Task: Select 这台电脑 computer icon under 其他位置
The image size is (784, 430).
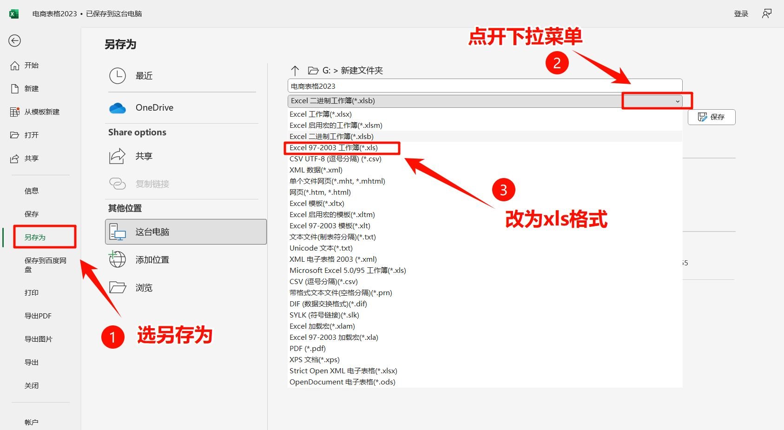Action: pyautogui.click(x=118, y=232)
